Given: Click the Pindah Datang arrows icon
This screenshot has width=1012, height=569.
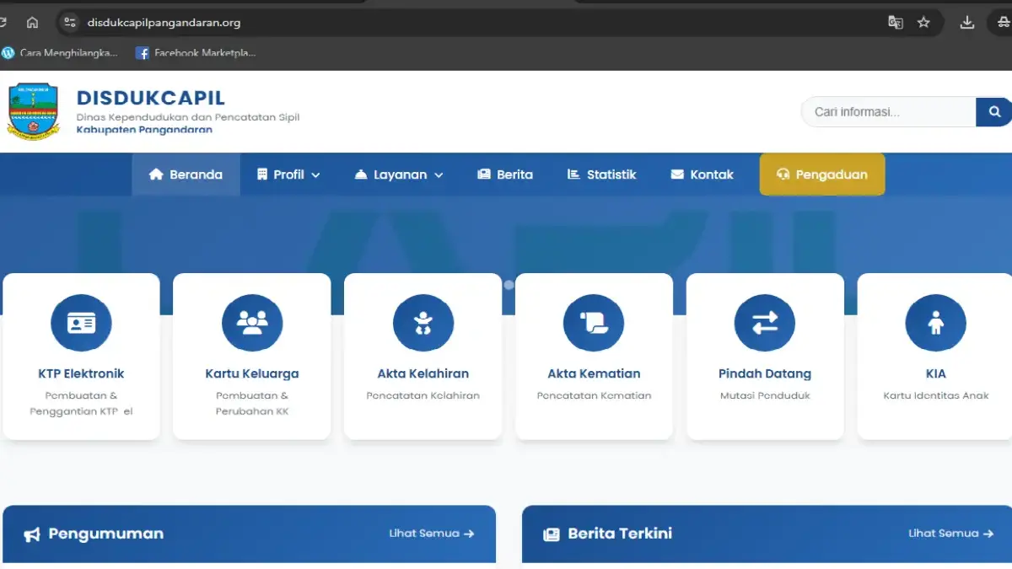Looking at the screenshot, I should [765, 323].
